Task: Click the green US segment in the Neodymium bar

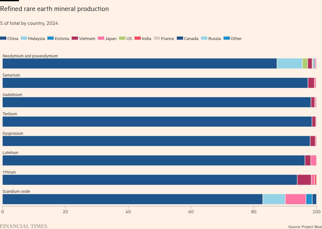Action: point(305,63)
